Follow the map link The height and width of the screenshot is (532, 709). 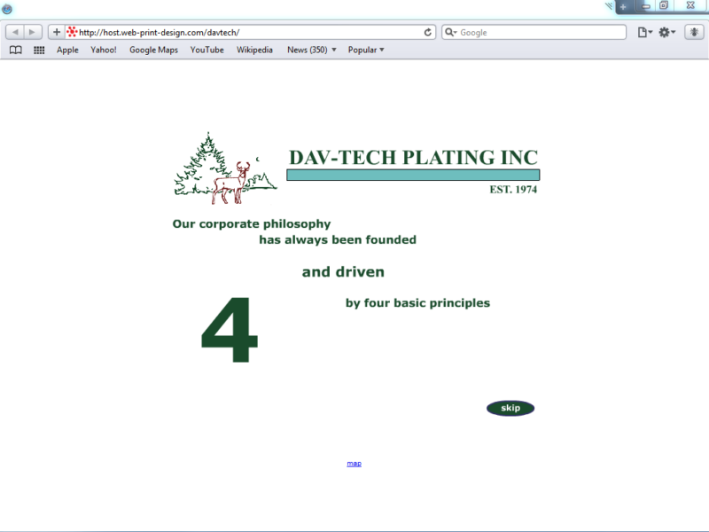(x=354, y=463)
